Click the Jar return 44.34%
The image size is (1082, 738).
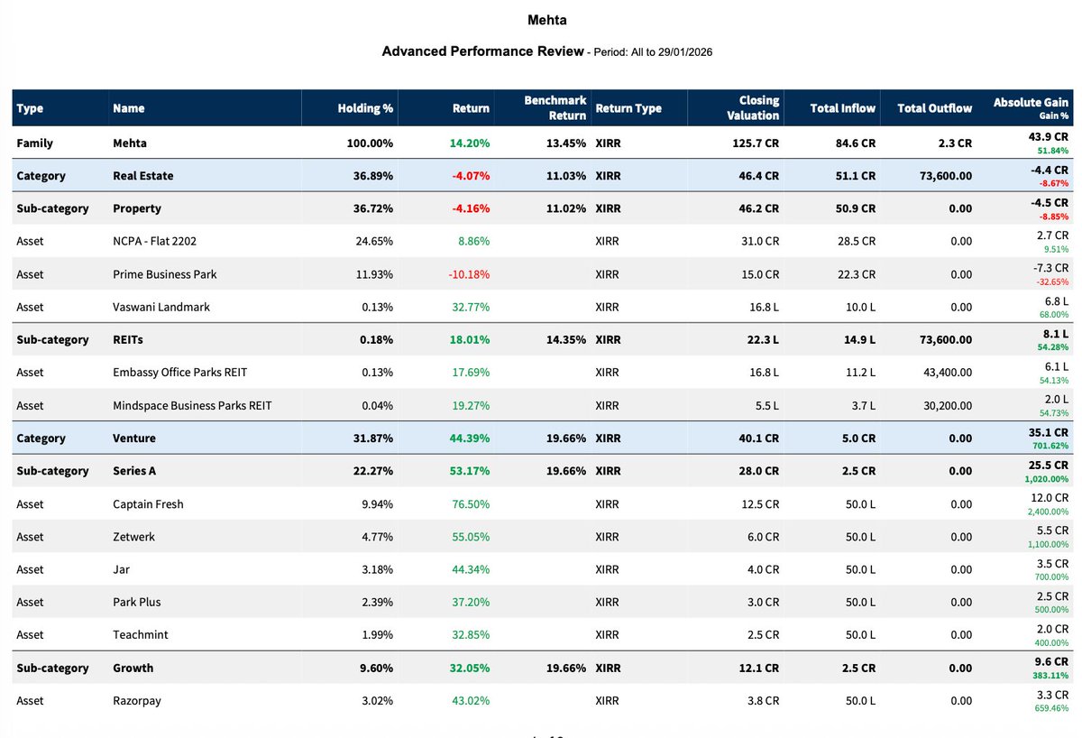472,569
